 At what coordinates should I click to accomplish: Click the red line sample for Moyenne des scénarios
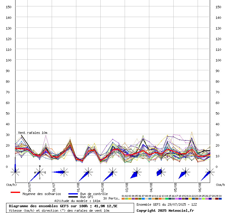coord(15,192)
